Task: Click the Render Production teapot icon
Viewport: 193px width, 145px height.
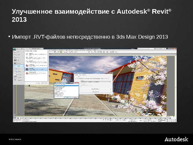Action: coord(116,52)
